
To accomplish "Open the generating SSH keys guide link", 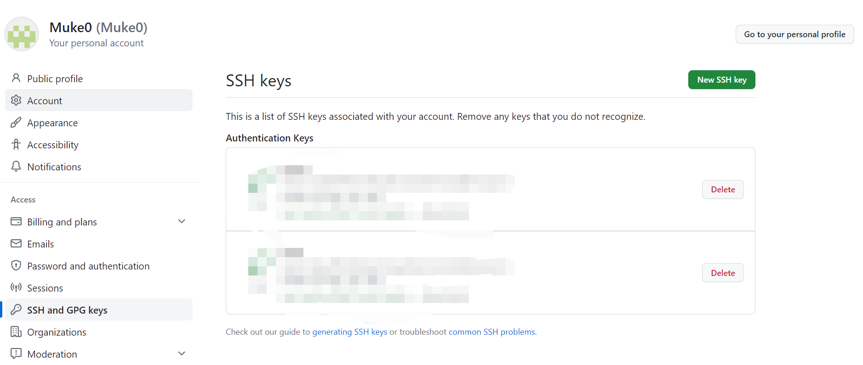I will tap(349, 332).
